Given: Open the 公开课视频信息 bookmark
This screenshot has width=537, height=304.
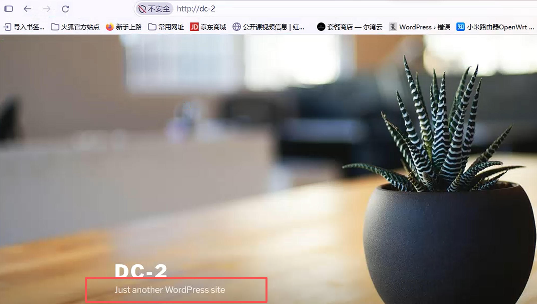Looking at the screenshot, I should coord(268,27).
